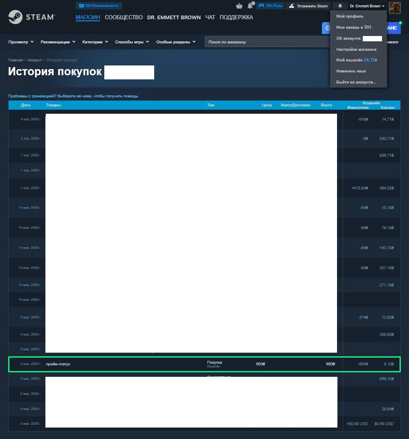The image size is (409, 439).
Task: Click the store search field
Action: click(x=267, y=42)
